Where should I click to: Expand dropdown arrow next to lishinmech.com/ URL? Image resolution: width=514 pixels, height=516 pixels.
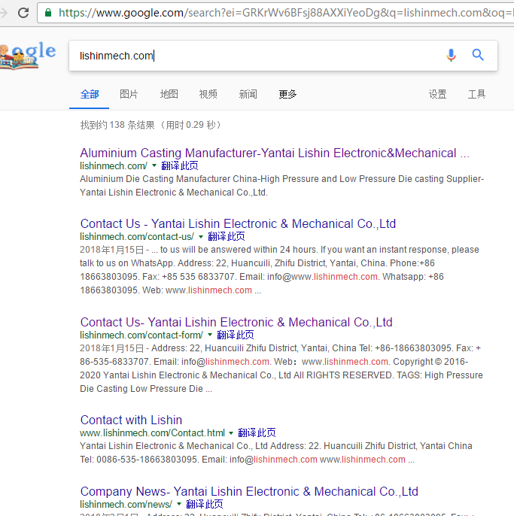(x=154, y=165)
